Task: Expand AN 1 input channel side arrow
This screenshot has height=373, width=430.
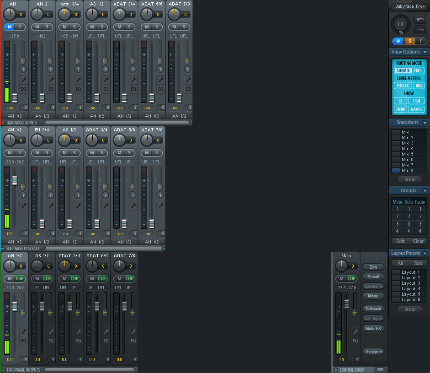Action: 25,108
